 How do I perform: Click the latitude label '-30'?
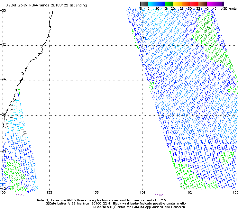(x=3, y=11)
